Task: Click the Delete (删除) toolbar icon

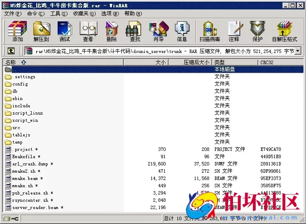Action: tap(111, 31)
